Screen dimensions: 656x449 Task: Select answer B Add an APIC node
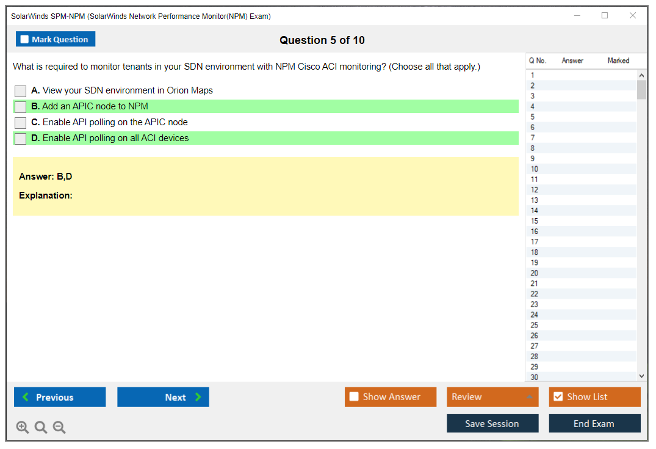point(21,107)
